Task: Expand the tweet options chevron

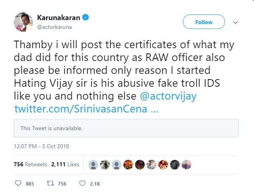Action: 236,22
